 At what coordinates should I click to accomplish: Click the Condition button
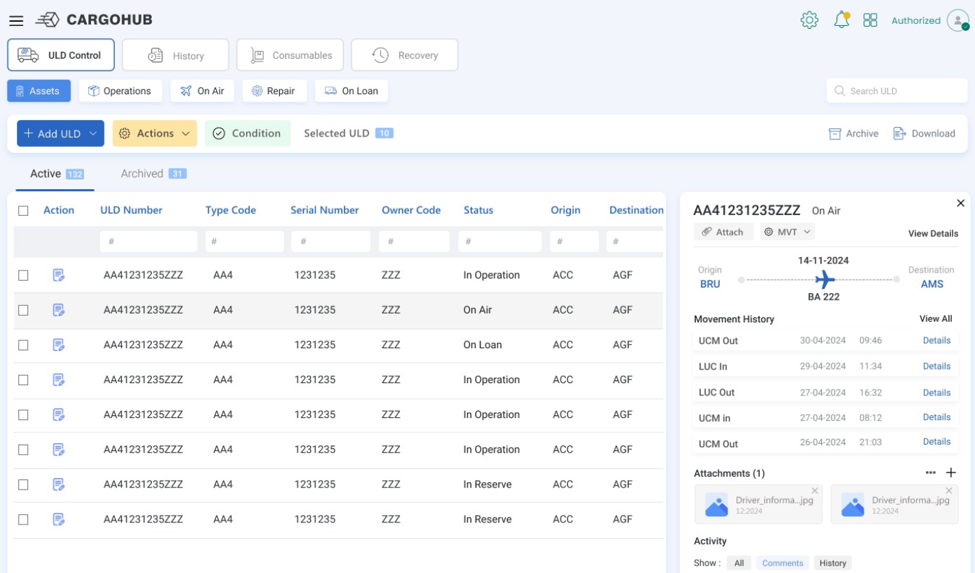tap(248, 134)
